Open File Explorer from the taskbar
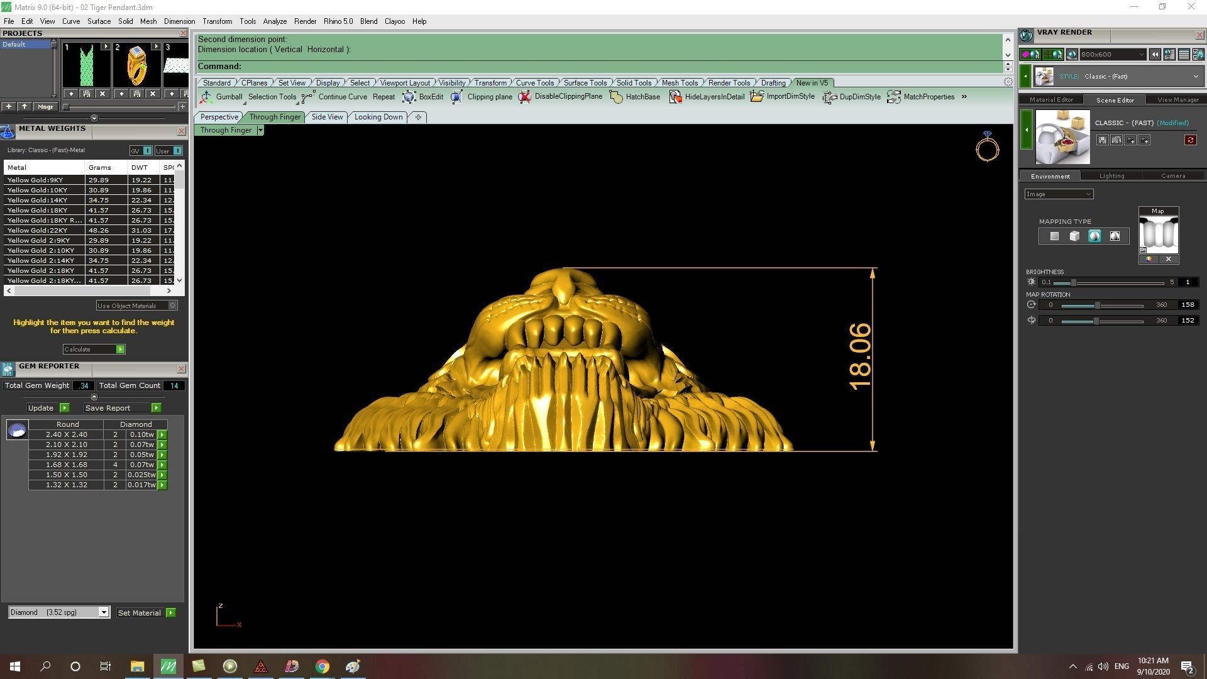Viewport: 1207px width, 679px height. click(x=137, y=666)
